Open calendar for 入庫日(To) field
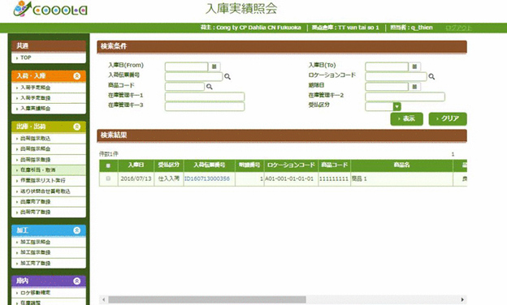This screenshot has height=305, width=507. pyautogui.click(x=414, y=67)
